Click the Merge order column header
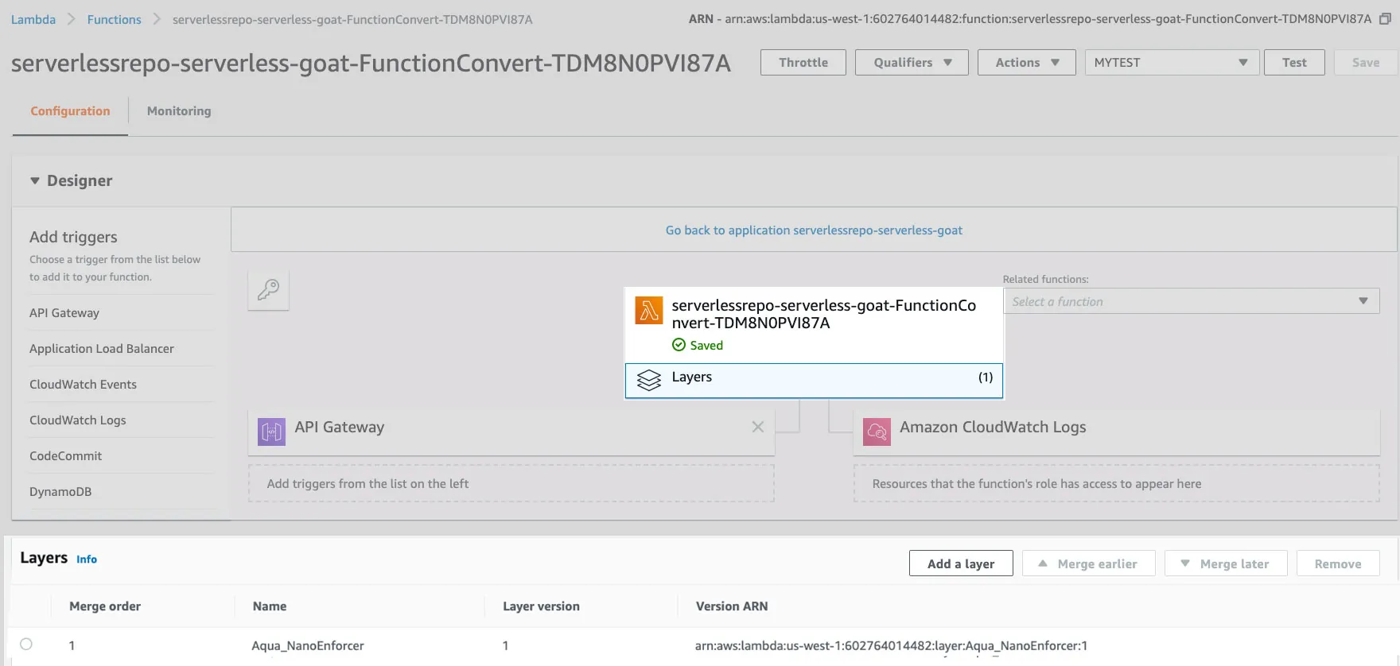Screen dimensions: 1400x666 tap(105, 606)
